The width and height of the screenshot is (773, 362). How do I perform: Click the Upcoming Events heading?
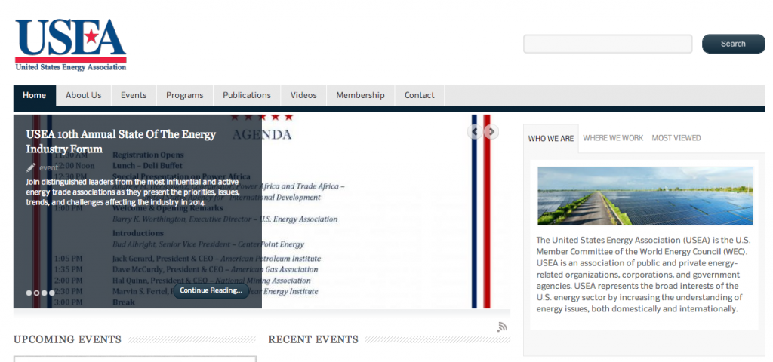pos(67,339)
